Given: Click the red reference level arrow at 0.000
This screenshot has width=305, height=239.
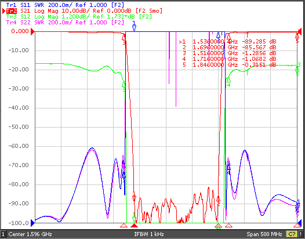Looking at the screenshot, I should click(33, 31).
